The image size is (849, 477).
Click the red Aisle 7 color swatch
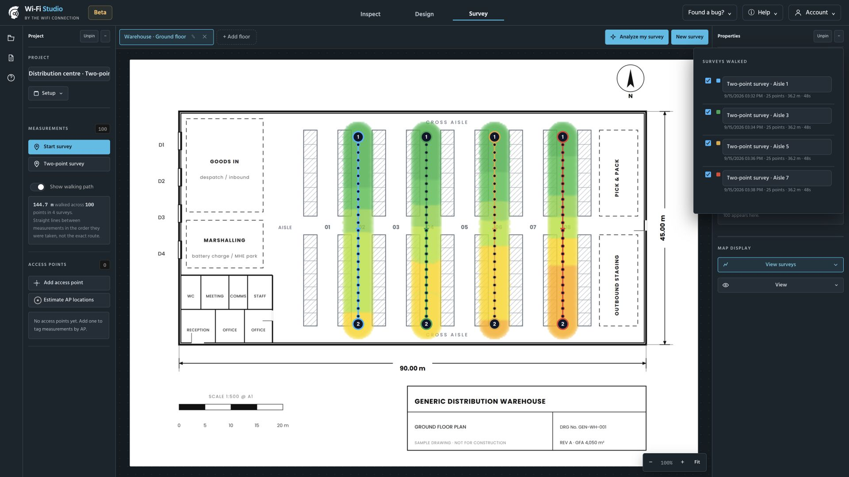point(718,174)
